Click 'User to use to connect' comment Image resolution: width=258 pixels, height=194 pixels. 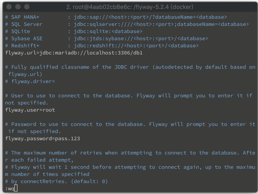(x=46, y=96)
